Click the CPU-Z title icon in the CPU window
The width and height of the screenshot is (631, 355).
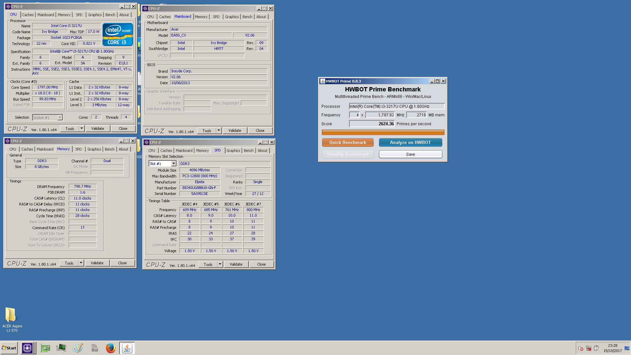(8, 7)
